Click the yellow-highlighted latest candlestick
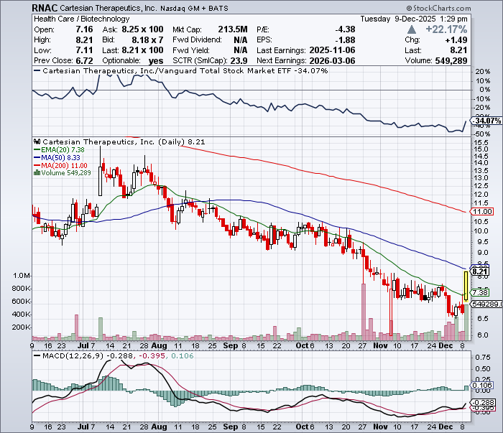The height and width of the screenshot is (433, 503). tap(466, 287)
